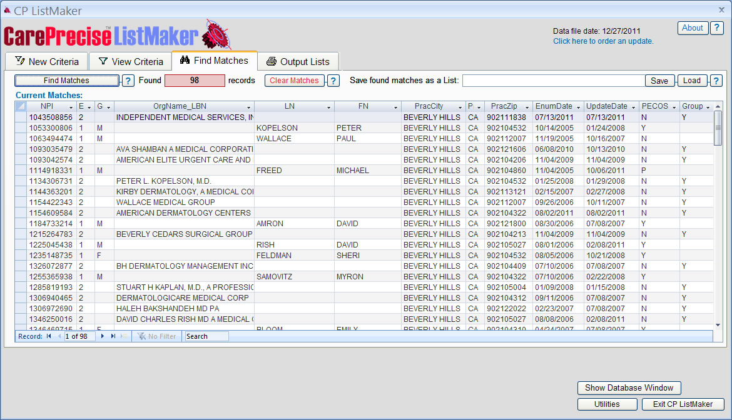Click the No Filter indicator

click(x=157, y=336)
